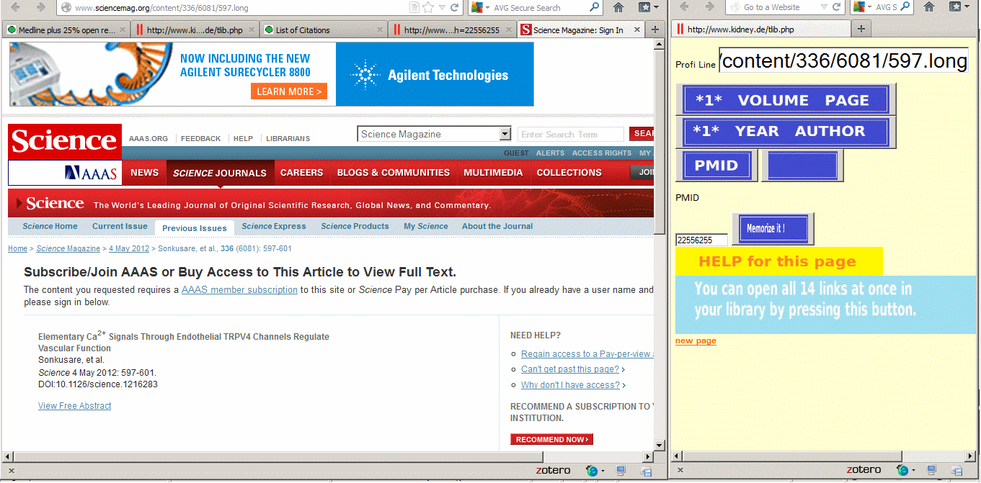Open the AAAS member subscription link
The height and width of the screenshot is (483, 981).
(x=239, y=289)
